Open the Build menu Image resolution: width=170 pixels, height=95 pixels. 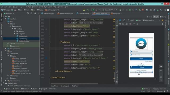tap(41, 7)
